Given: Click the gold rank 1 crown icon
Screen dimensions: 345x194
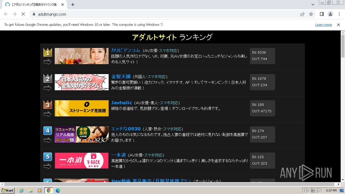Looking at the screenshot, I should [x=48, y=52].
